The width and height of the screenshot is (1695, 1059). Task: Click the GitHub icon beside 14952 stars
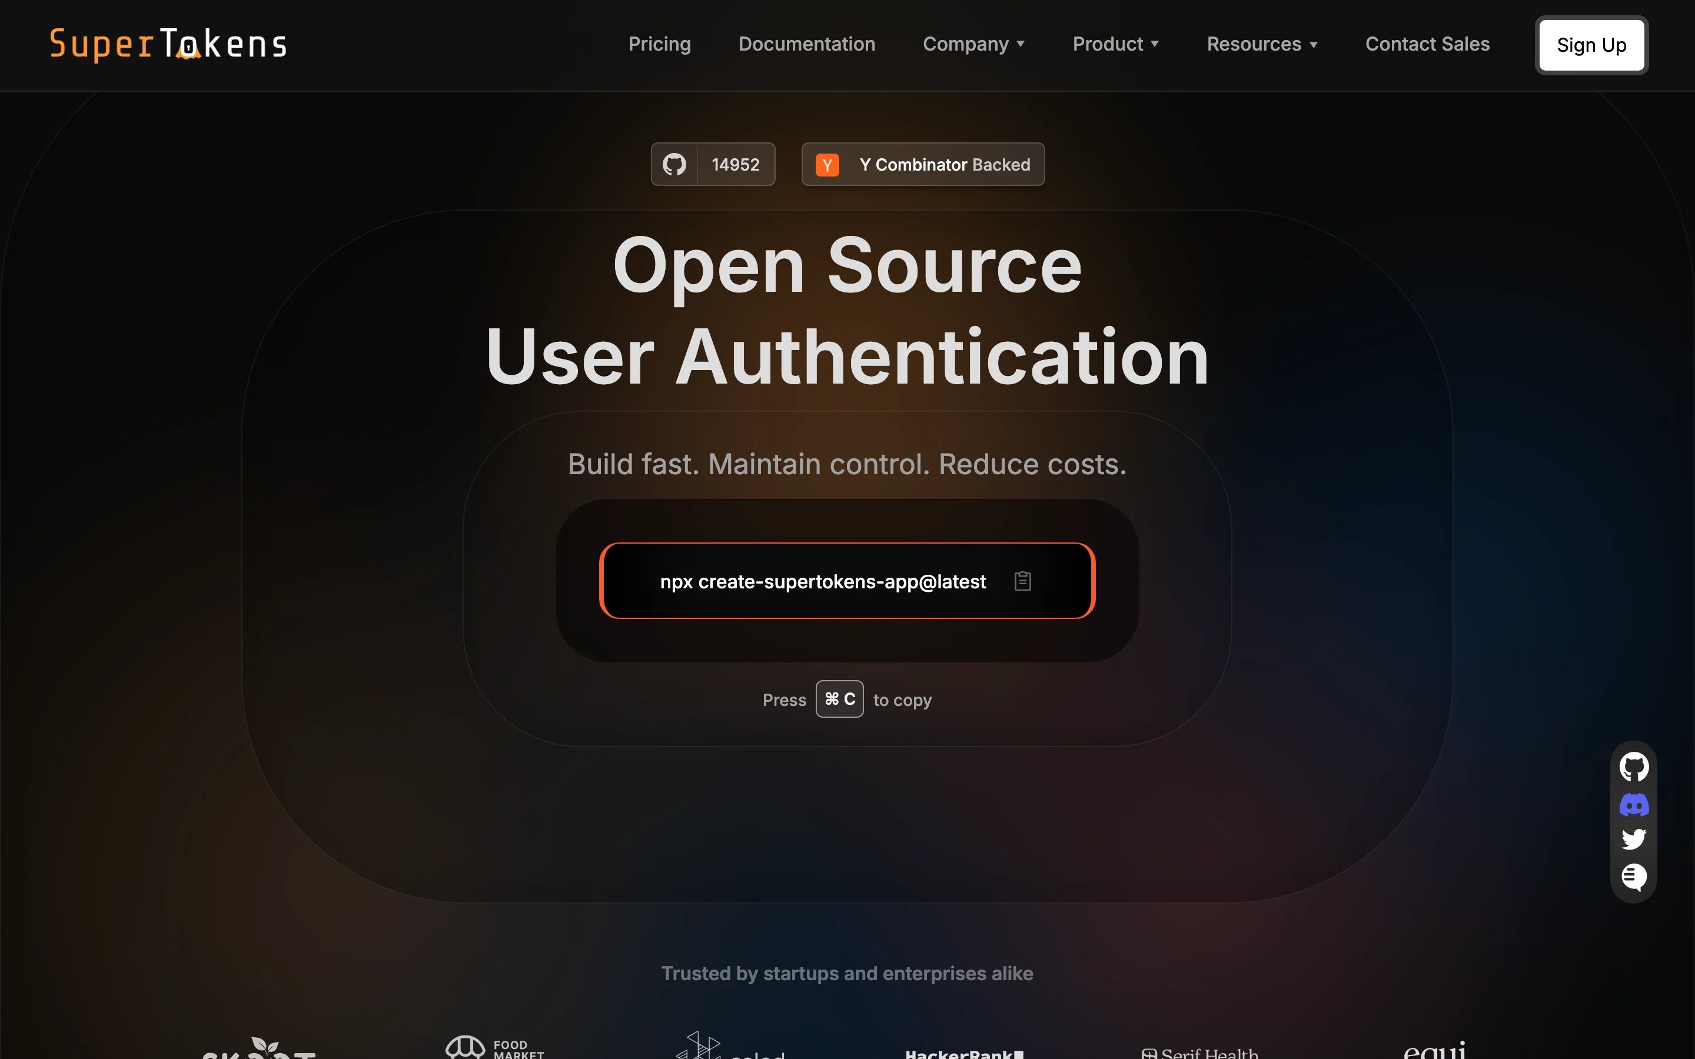point(674,165)
